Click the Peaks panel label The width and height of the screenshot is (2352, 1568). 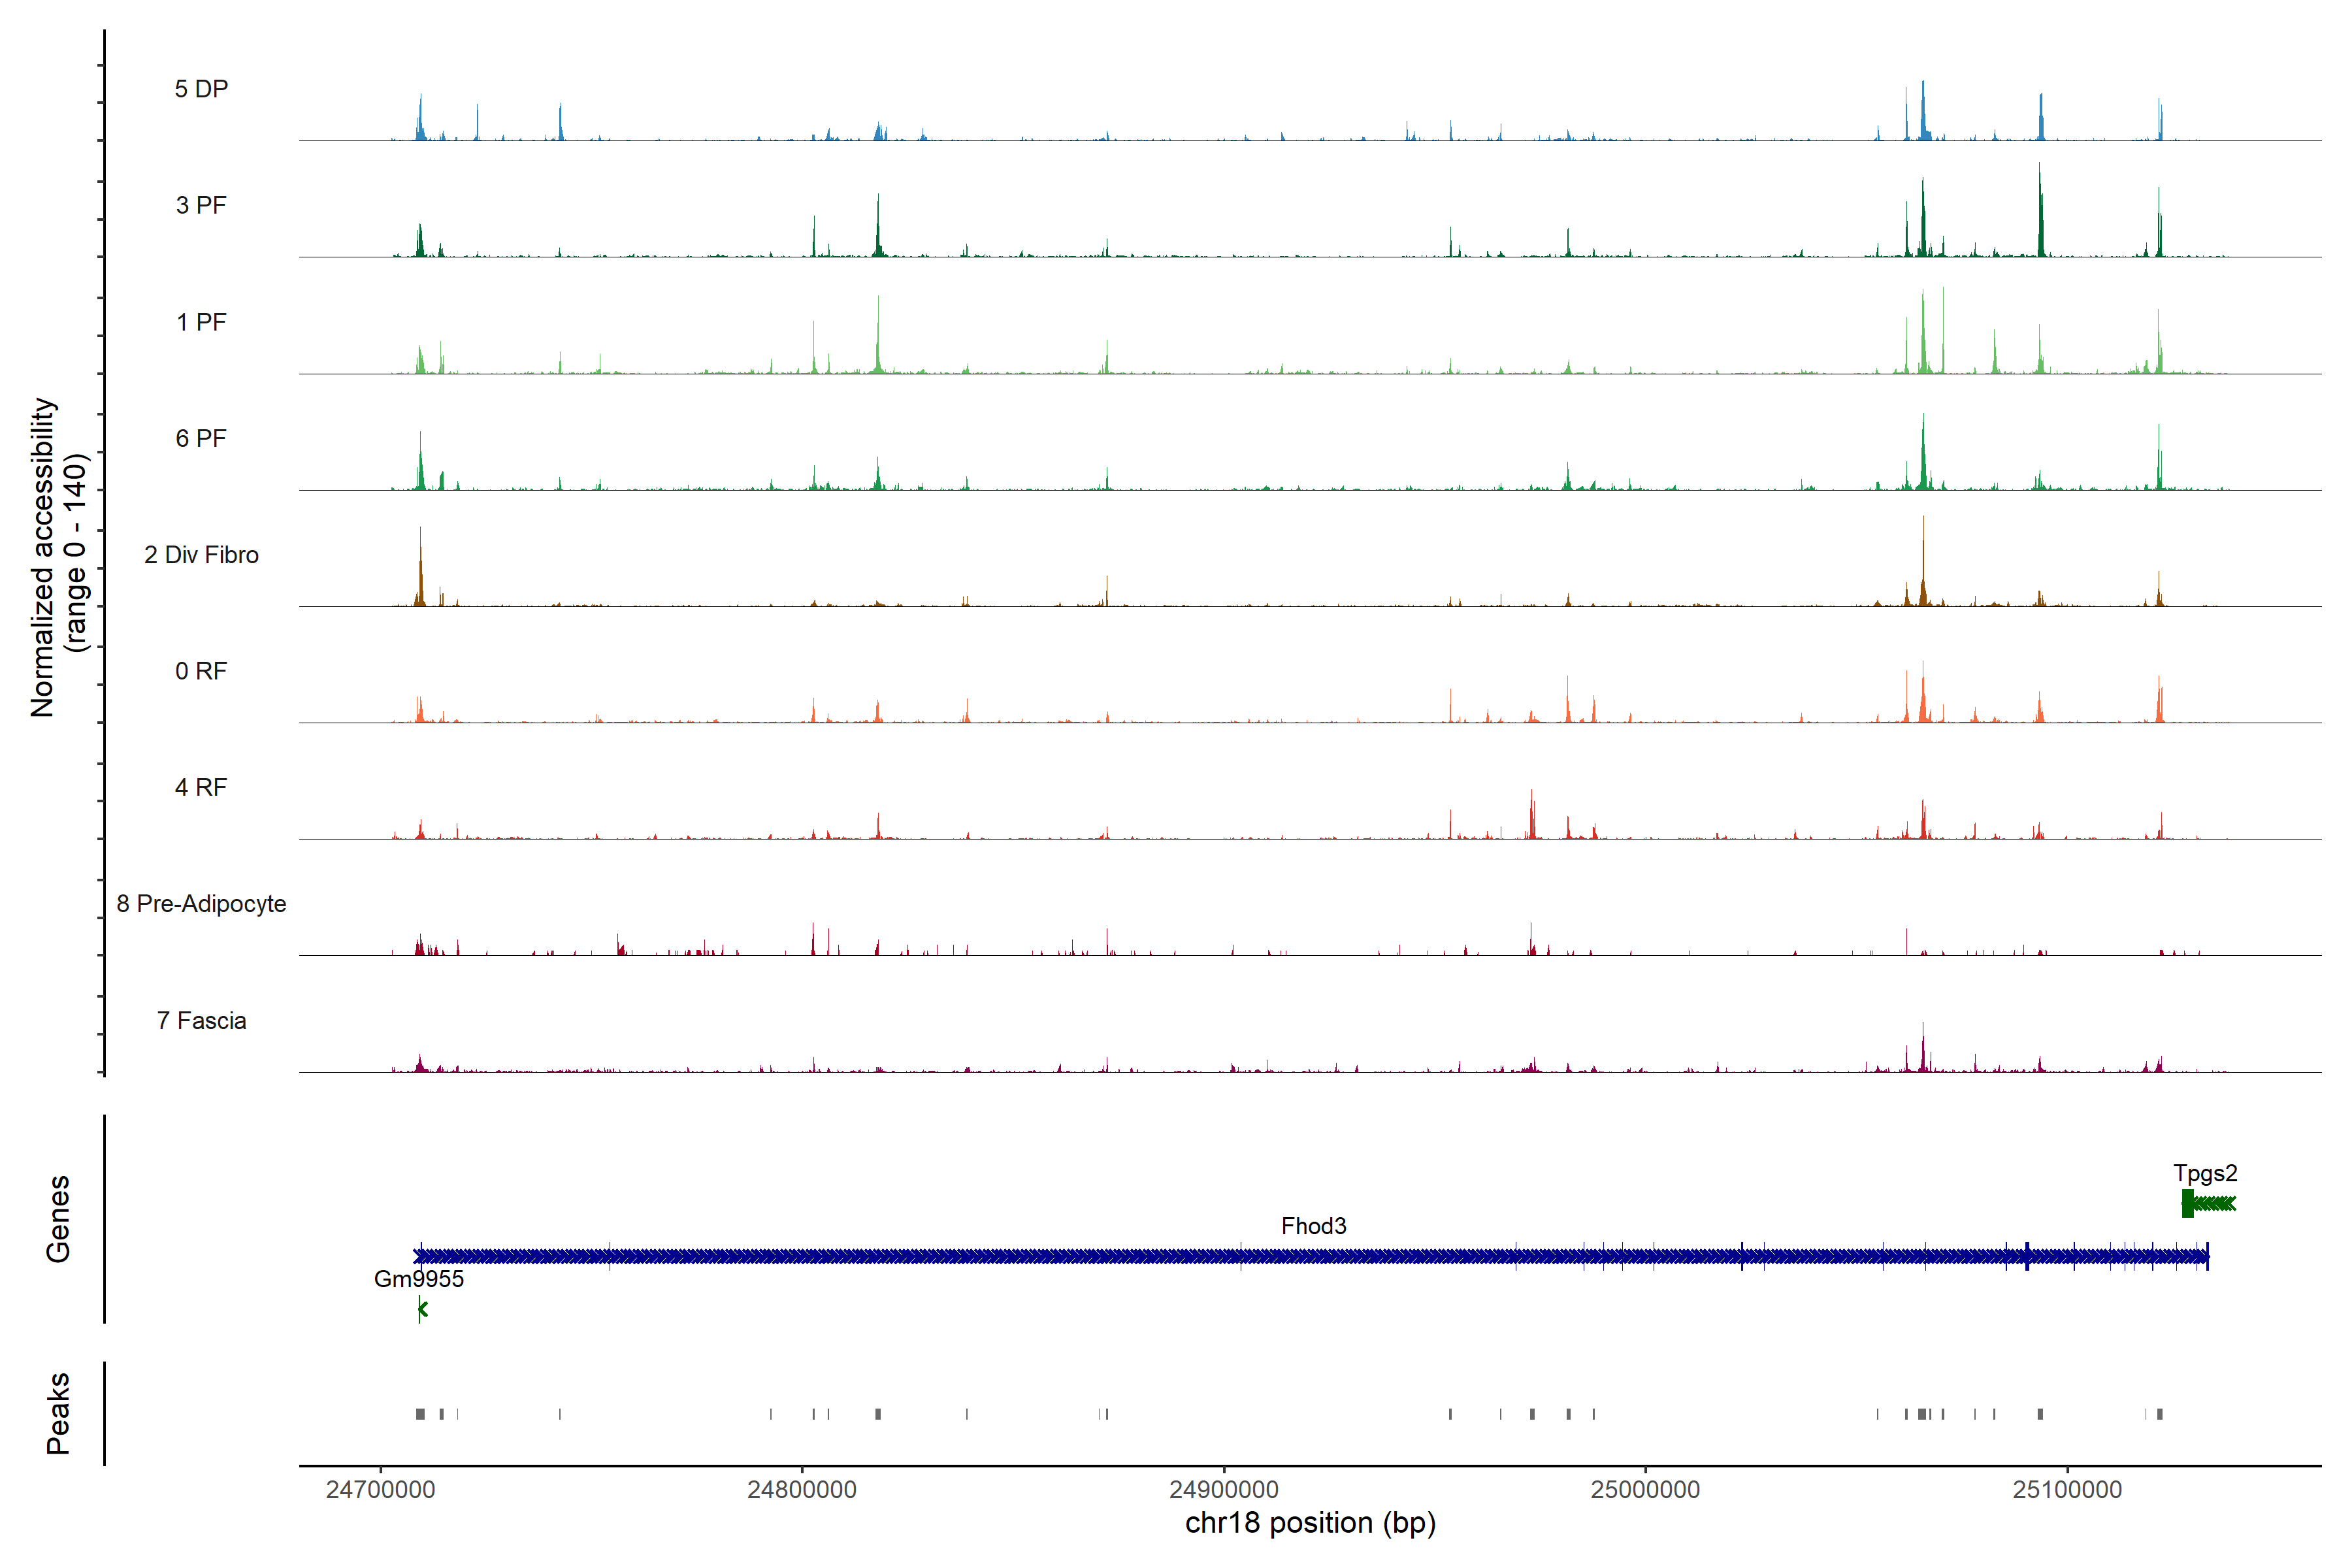(x=58, y=1413)
